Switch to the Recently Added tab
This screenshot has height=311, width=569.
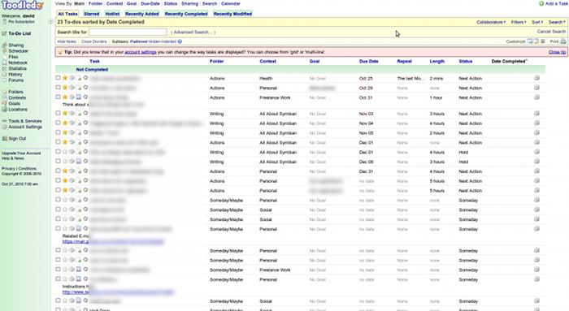[x=142, y=14]
